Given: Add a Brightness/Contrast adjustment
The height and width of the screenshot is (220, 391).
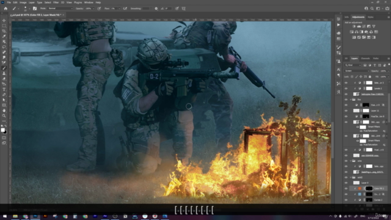Looking at the screenshot, I should tap(354, 26).
